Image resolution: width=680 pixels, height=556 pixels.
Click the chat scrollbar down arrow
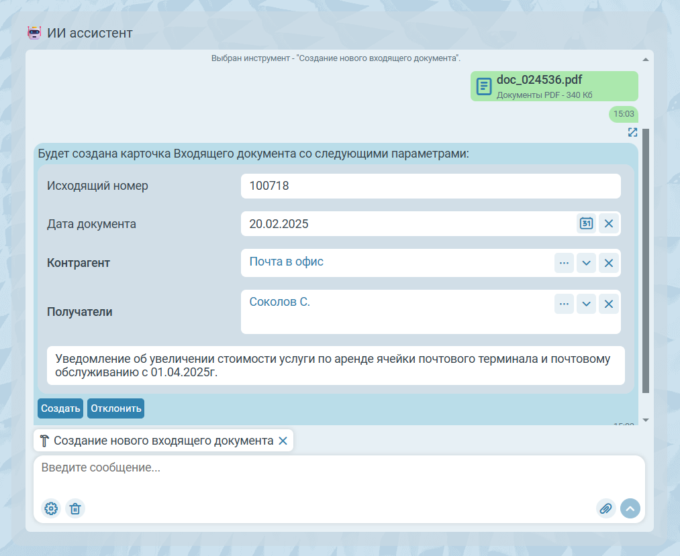click(646, 420)
